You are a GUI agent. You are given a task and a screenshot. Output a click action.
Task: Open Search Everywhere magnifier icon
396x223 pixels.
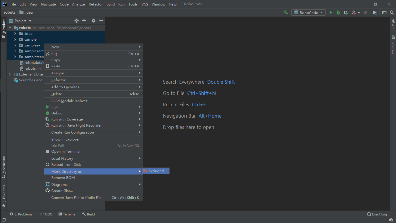(x=392, y=12)
